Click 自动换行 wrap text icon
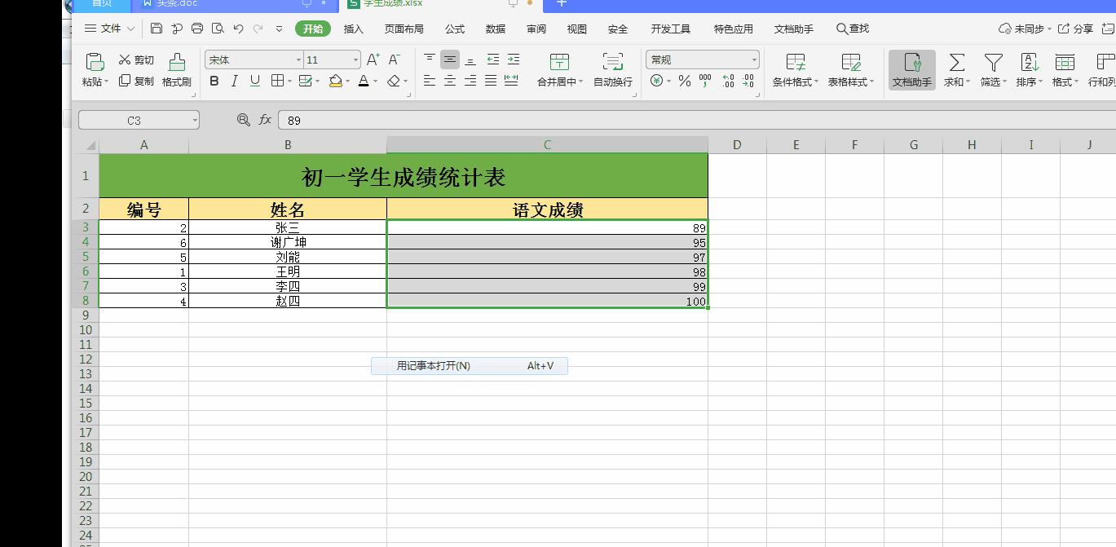 (613, 62)
